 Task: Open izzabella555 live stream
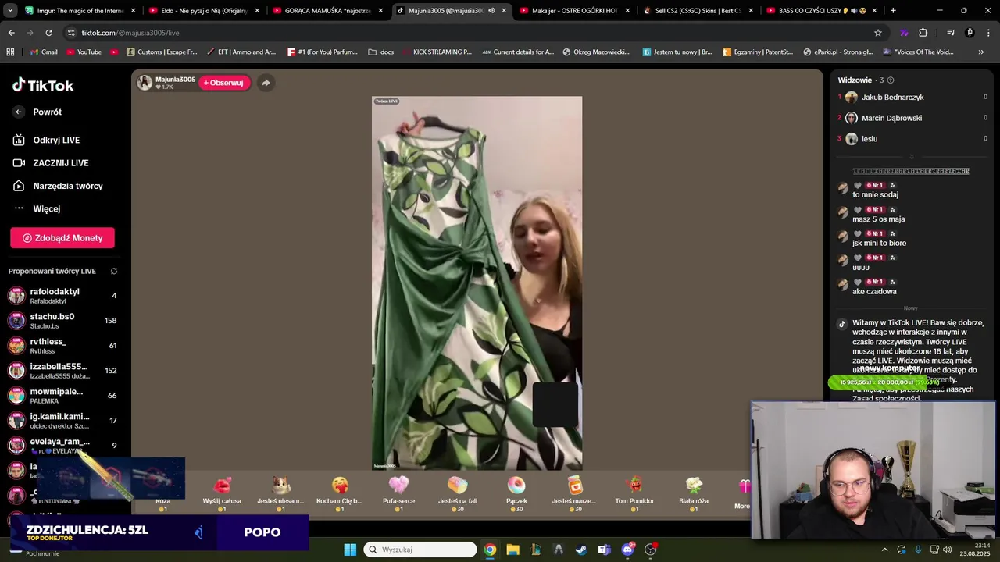(x=62, y=371)
